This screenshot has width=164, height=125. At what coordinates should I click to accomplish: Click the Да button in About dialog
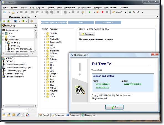tap(114, 107)
